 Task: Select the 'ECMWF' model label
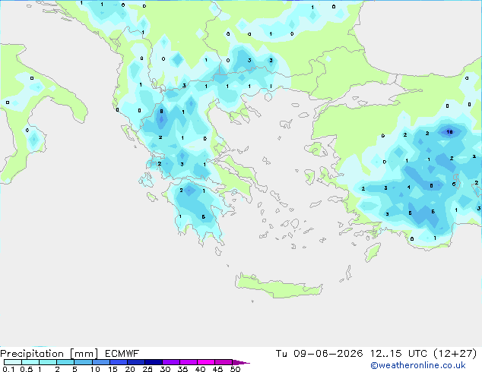[122, 354]
